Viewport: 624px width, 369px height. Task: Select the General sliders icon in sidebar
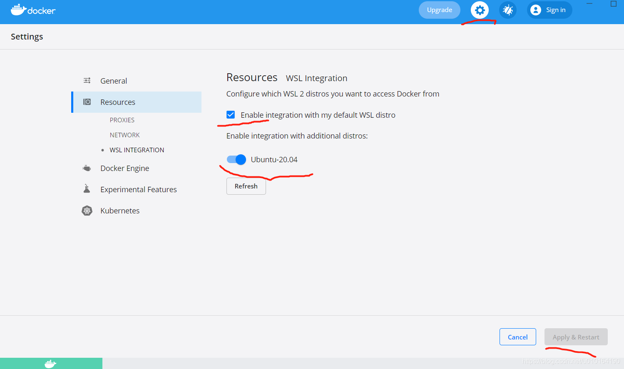coord(87,80)
